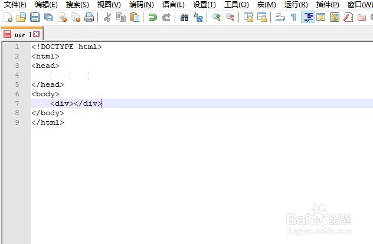Open the 语言(L) menu
This screenshot has width=373, height=244.
pyautogui.click(x=173, y=5)
